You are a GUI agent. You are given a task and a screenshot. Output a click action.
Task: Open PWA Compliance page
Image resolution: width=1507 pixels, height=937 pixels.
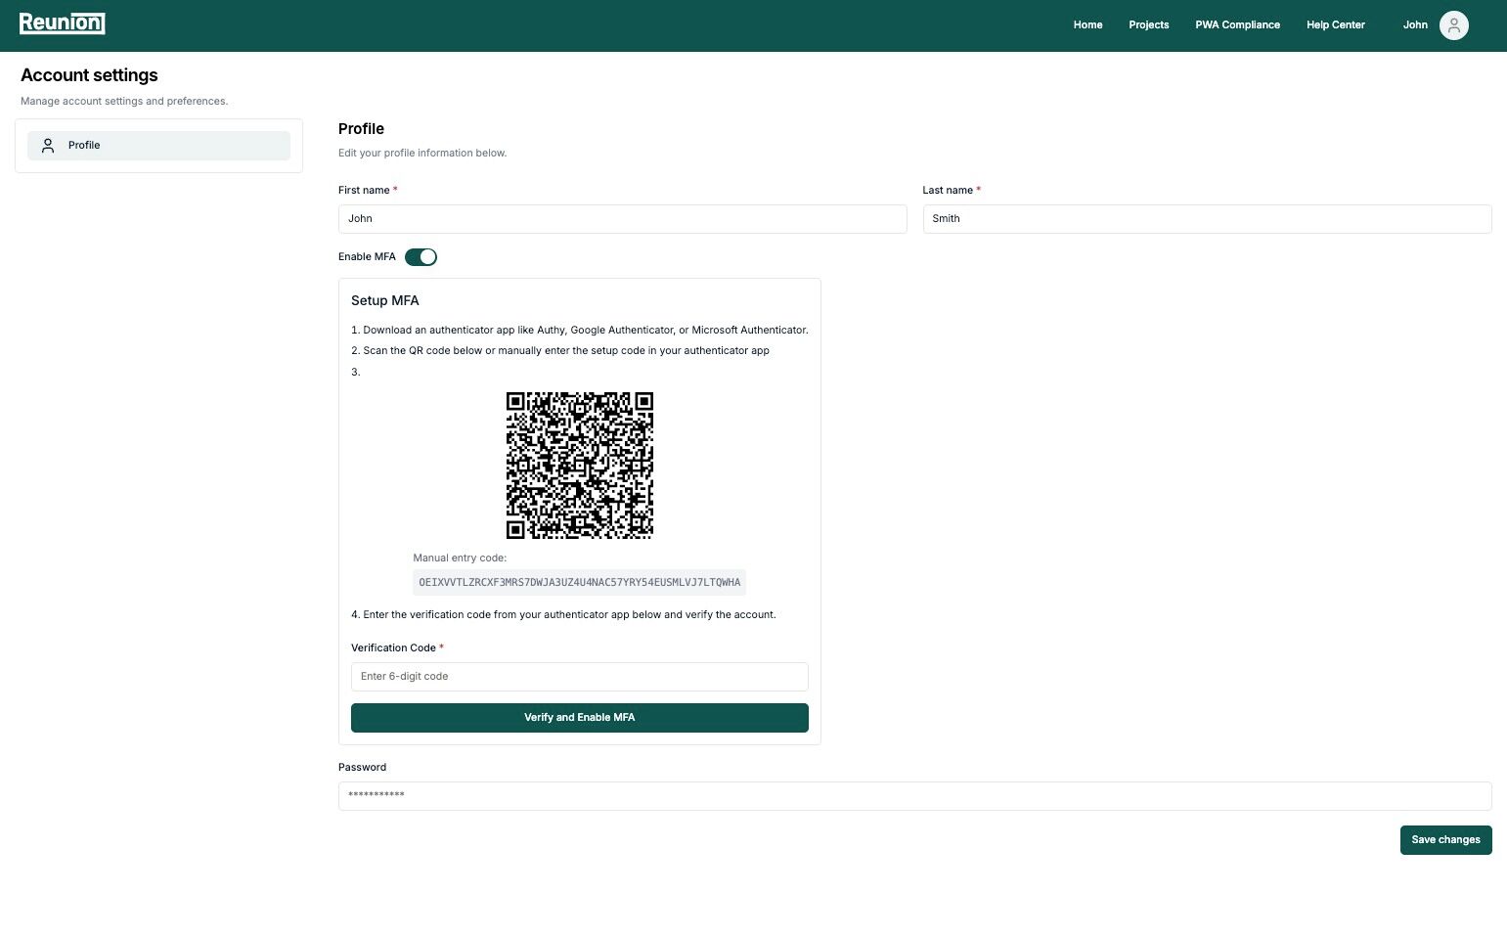coord(1237,25)
